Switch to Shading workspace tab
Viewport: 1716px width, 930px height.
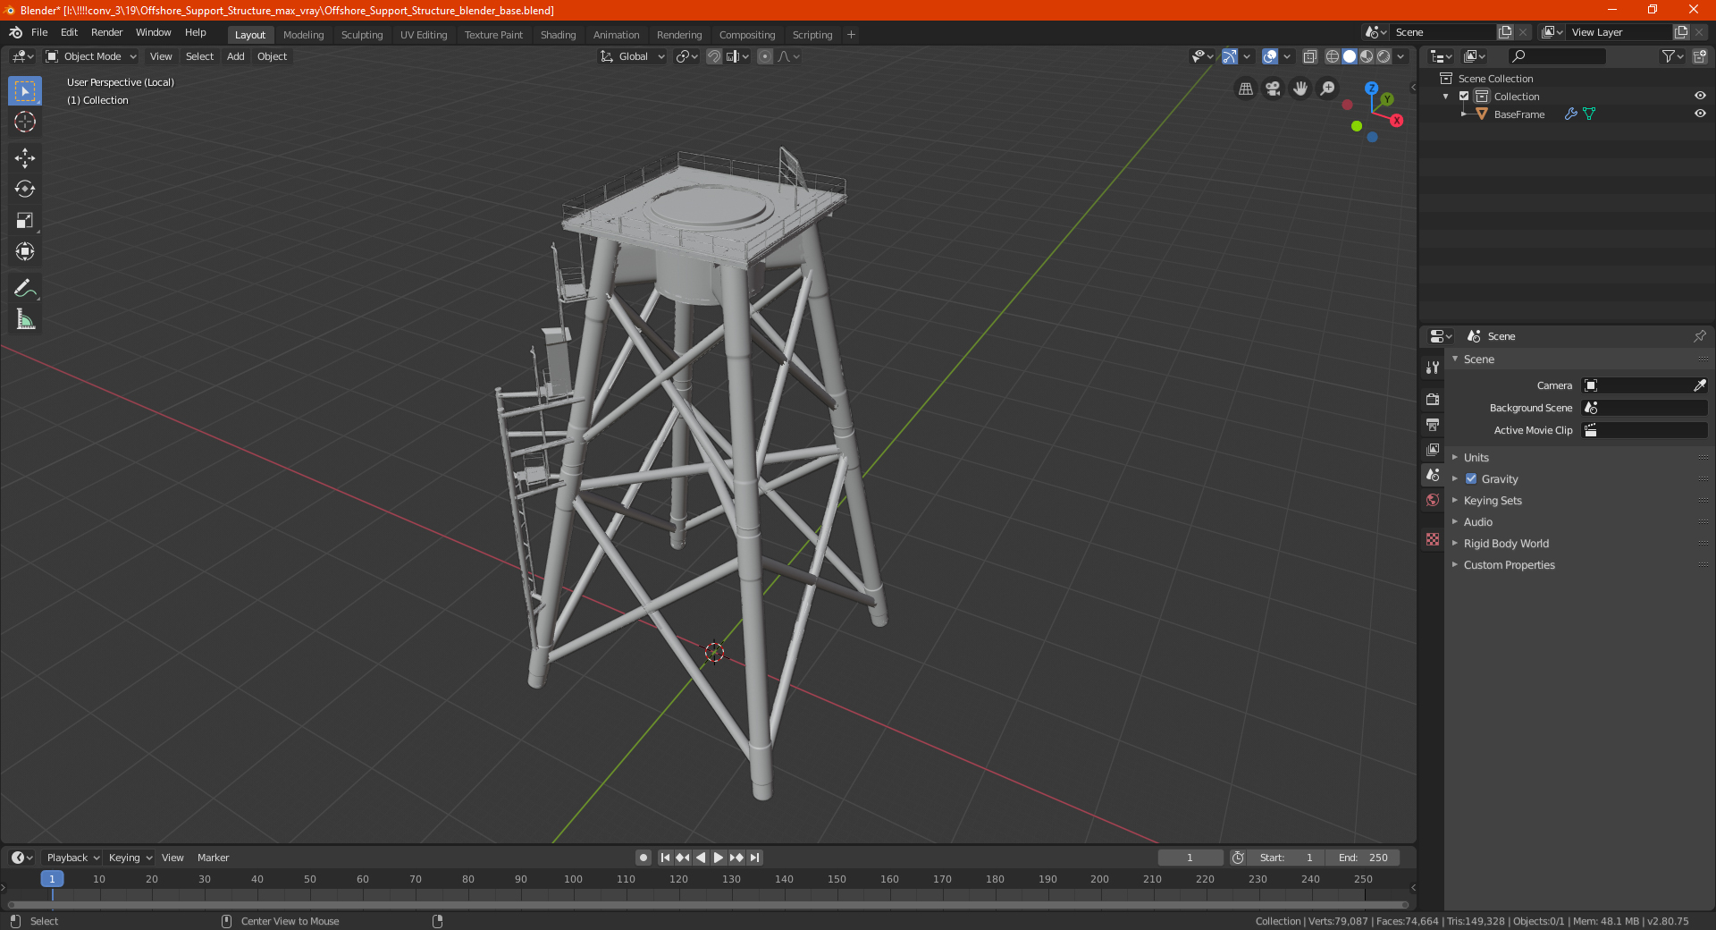click(x=558, y=35)
